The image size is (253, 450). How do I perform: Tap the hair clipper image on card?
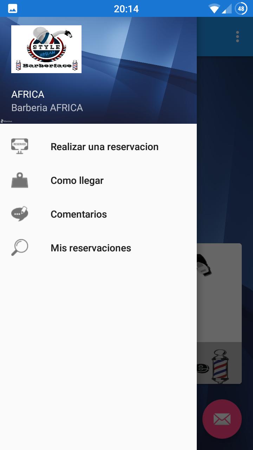205,264
